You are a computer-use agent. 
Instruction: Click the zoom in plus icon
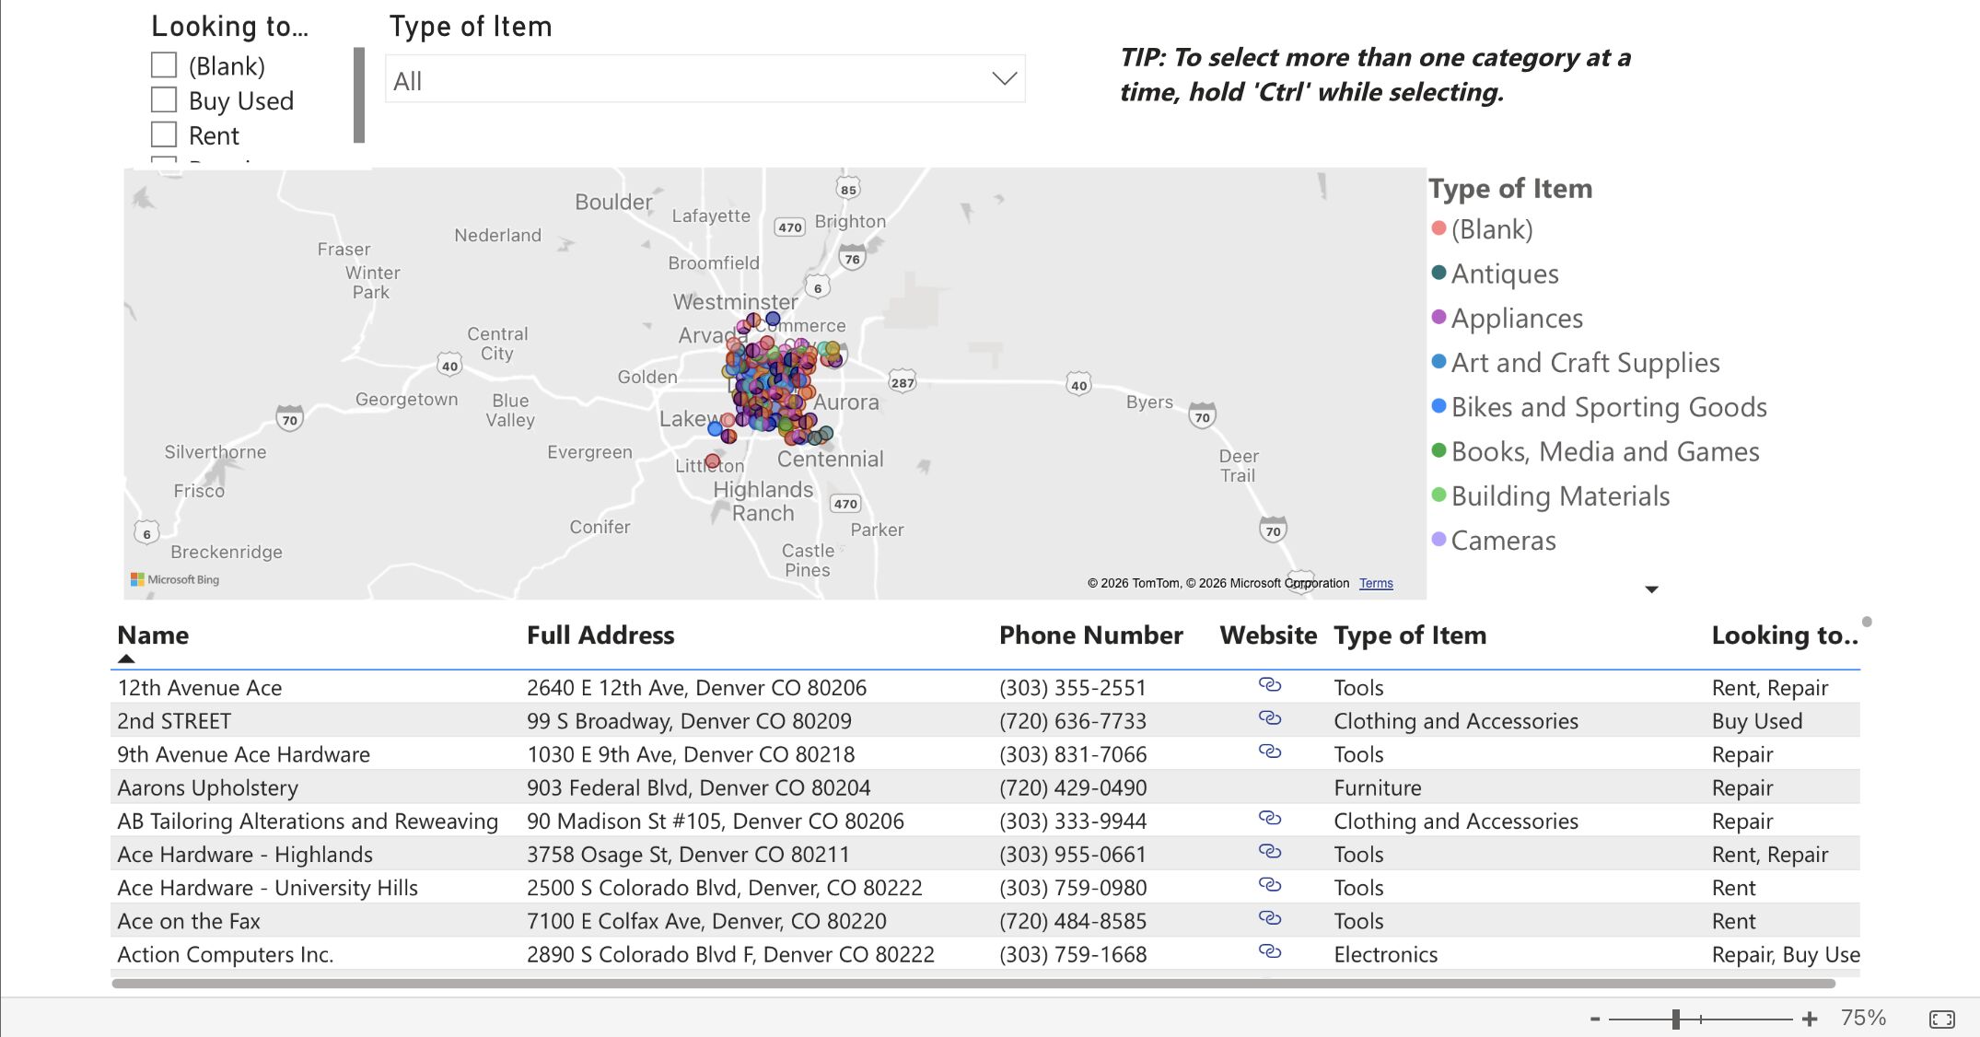click(x=1810, y=1019)
